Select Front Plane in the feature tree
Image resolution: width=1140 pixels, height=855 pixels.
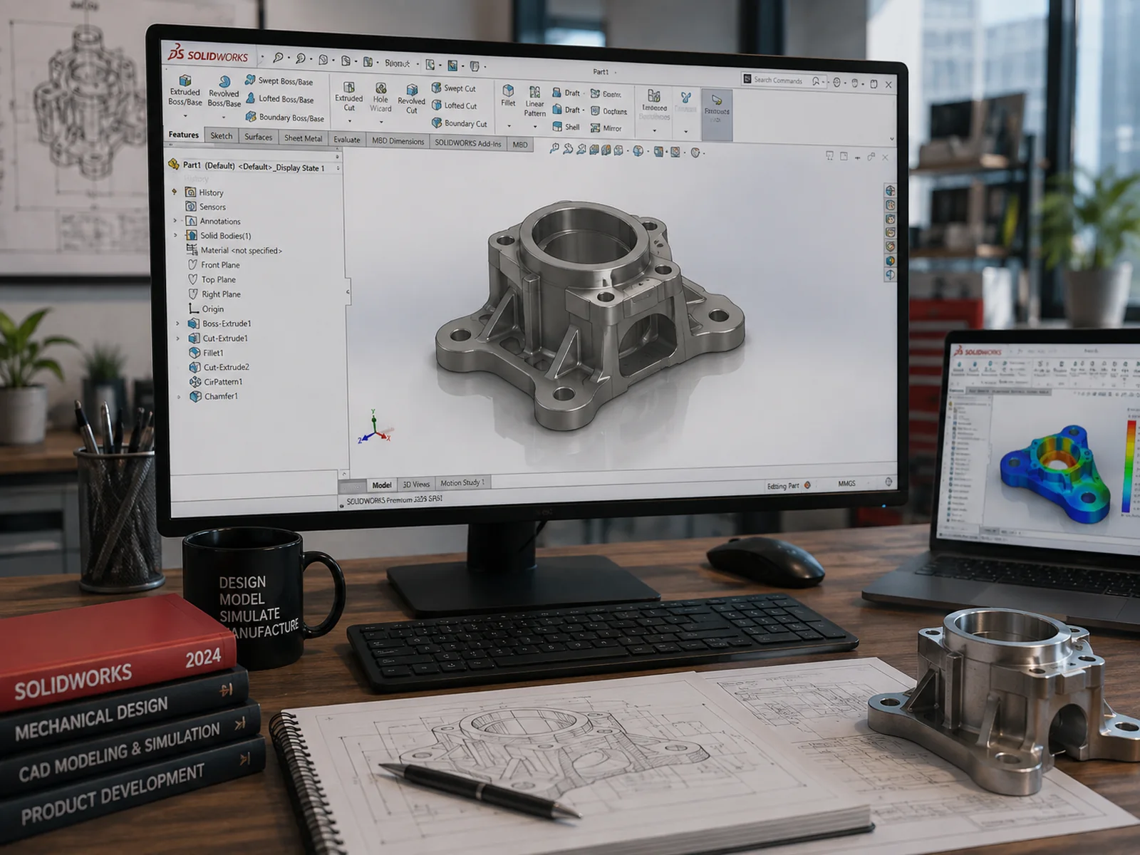214,264
